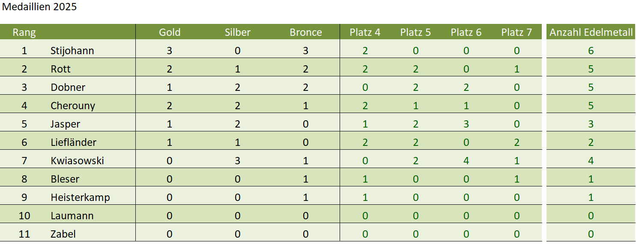
Task: Click the name cell 'Stijohann'
Action: tap(72, 51)
